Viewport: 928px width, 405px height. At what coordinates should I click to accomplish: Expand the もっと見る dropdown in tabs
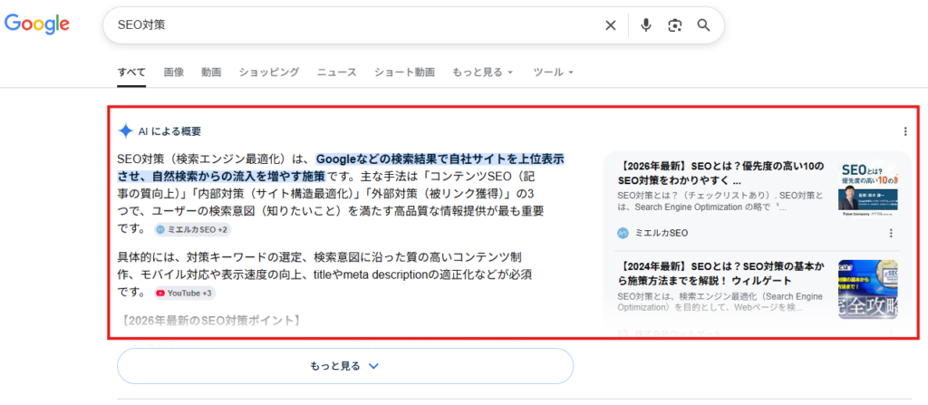pos(483,72)
